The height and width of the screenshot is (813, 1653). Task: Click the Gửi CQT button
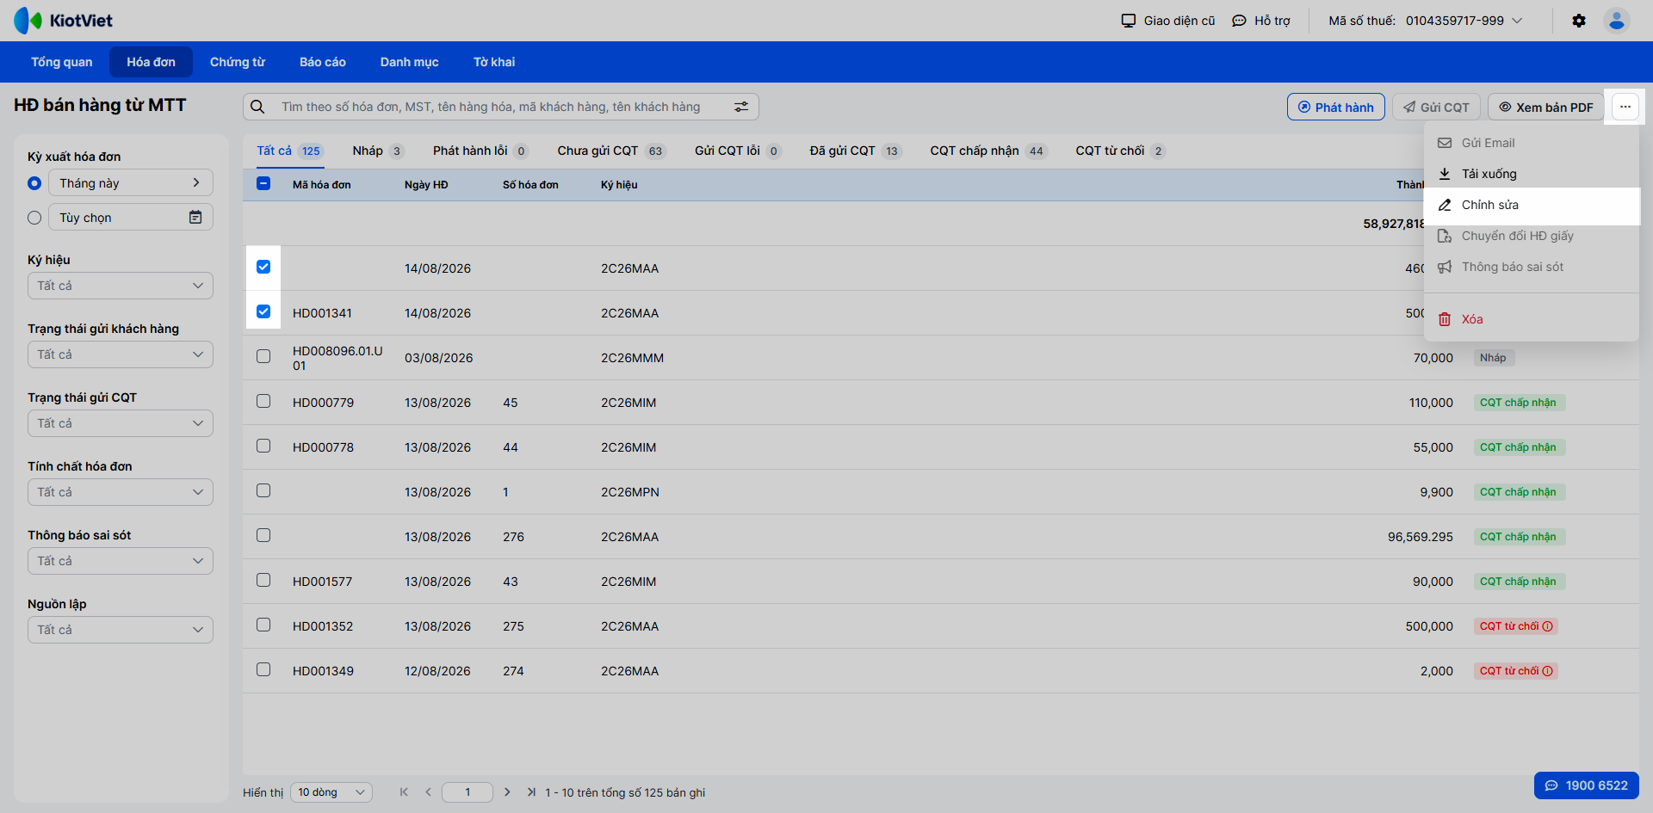coord(1436,107)
